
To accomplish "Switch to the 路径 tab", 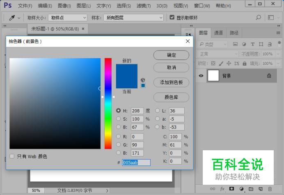I will [x=234, y=33].
